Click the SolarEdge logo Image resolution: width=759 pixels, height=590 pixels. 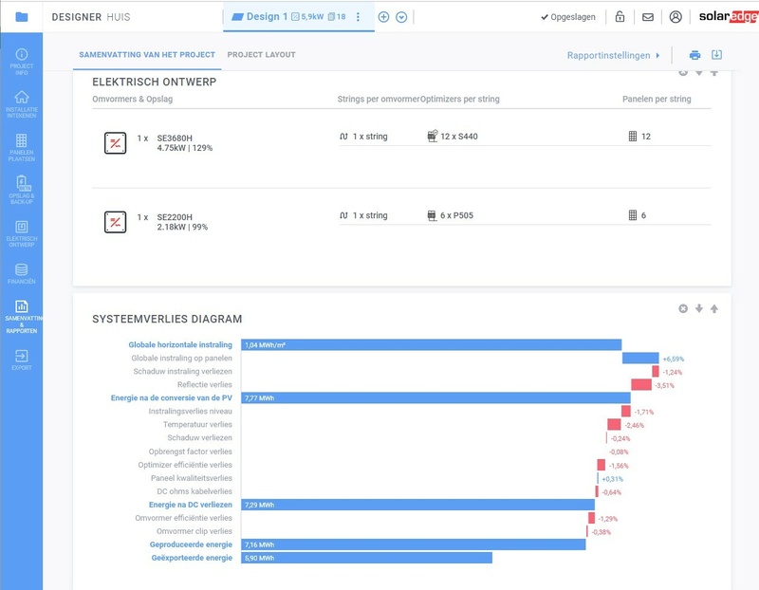pos(729,16)
